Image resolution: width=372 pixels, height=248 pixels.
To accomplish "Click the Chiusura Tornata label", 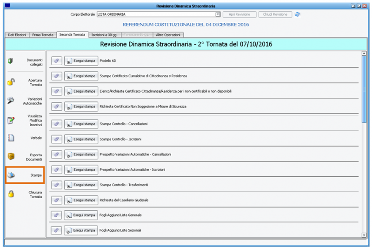I will pos(35,194).
